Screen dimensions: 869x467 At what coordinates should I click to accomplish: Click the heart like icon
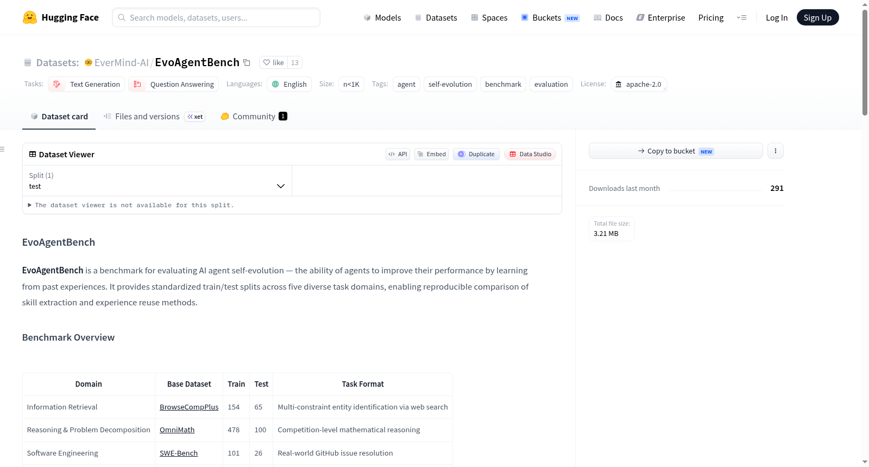[267, 62]
